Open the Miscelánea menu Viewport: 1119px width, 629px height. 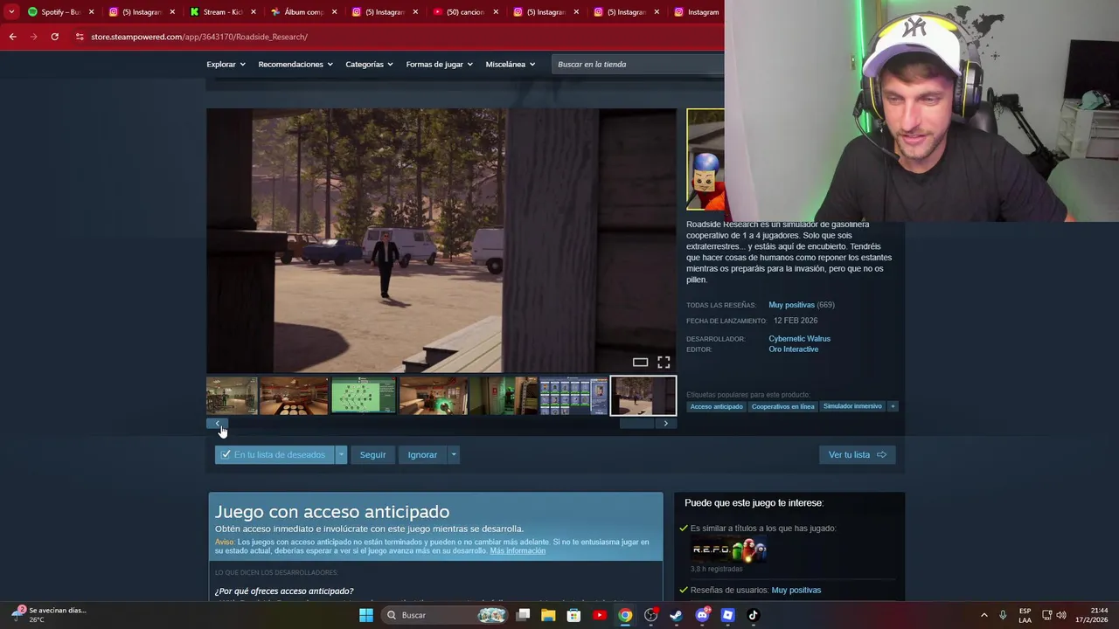point(510,64)
